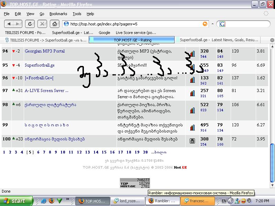The image size is (275, 206).
Task: Click the scrollbar down arrow
Action: click(x=272, y=185)
